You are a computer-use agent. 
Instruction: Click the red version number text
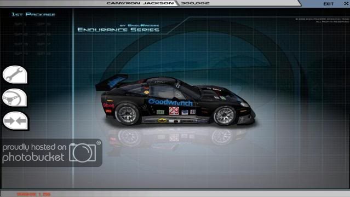tap(34, 194)
